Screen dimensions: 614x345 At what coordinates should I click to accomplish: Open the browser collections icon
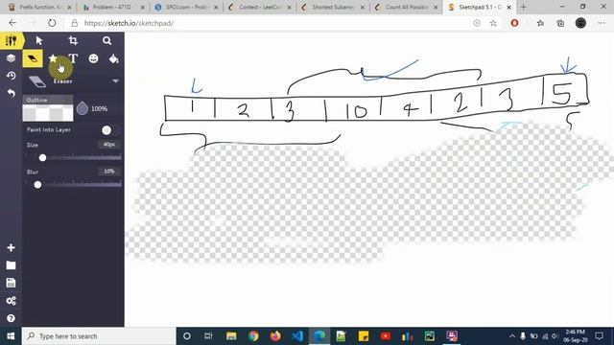pos(560,23)
